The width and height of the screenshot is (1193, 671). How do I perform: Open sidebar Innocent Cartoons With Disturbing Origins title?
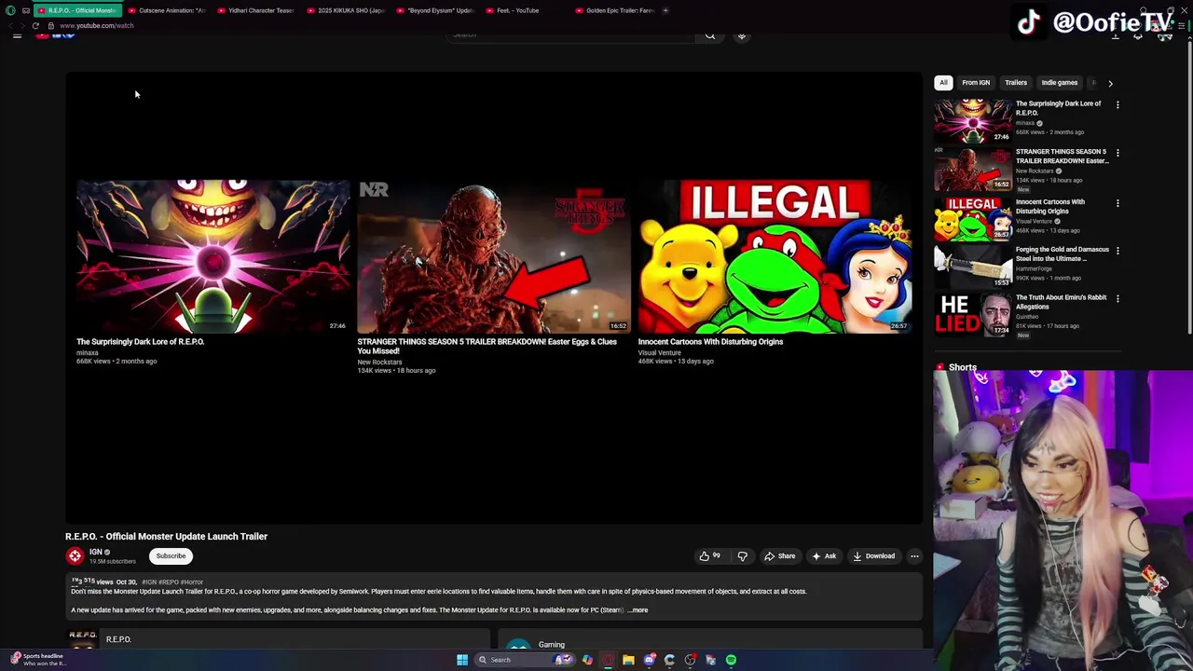pos(1050,207)
